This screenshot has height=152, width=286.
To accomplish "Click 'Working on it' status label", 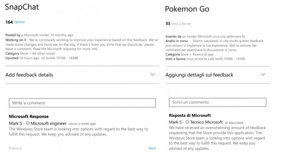I will click(x=16, y=40).
